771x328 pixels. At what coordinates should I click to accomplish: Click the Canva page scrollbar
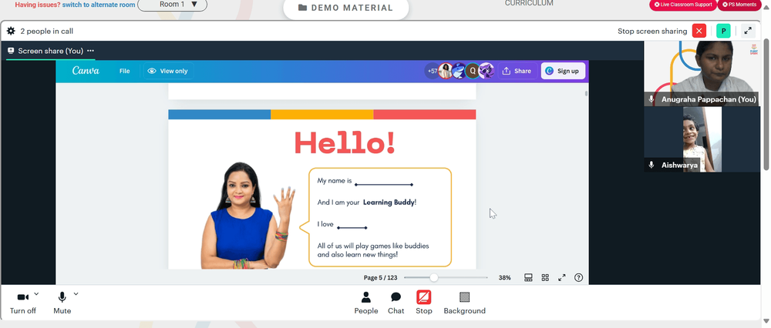(x=586, y=93)
